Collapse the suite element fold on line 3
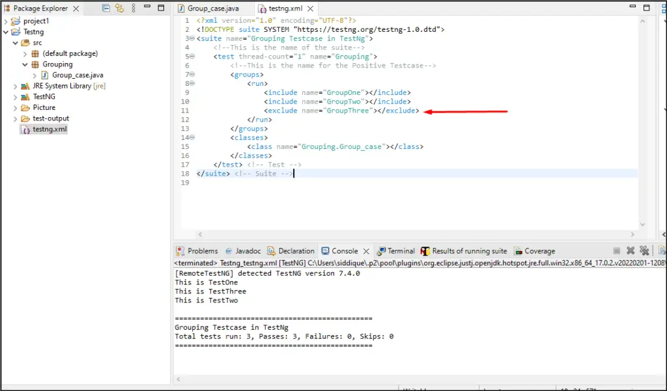 click(x=192, y=38)
